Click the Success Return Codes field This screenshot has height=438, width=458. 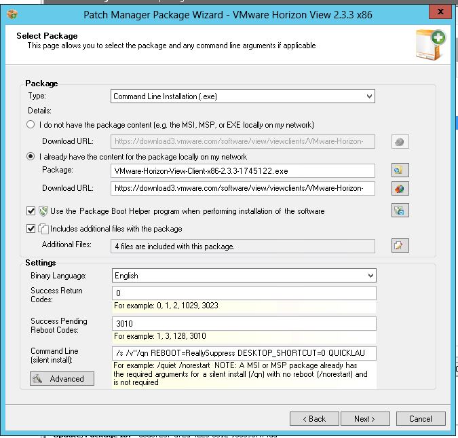pyautogui.click(x=244, y=293)
